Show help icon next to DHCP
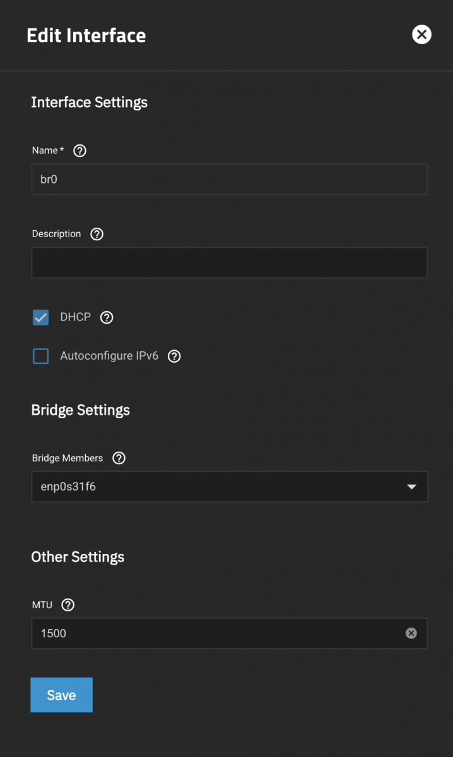The width and height of the screenshot is (453, 757). [x=107, y=317]
